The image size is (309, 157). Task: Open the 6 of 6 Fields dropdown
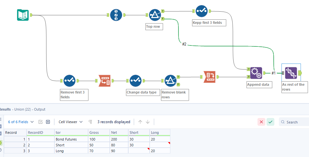[21, 122]
